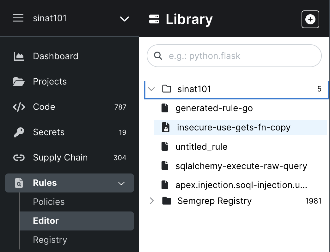Click the Supply Chain link icon
The height and width of the screenshot is (252, 330).
tap(19, 157)
